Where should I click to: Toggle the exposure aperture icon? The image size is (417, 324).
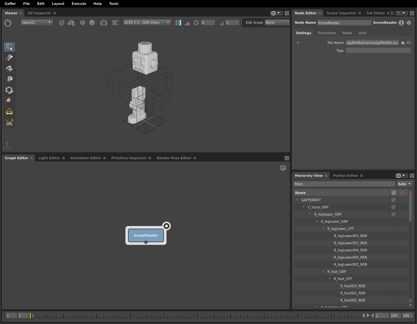click(x=196, y=22)
